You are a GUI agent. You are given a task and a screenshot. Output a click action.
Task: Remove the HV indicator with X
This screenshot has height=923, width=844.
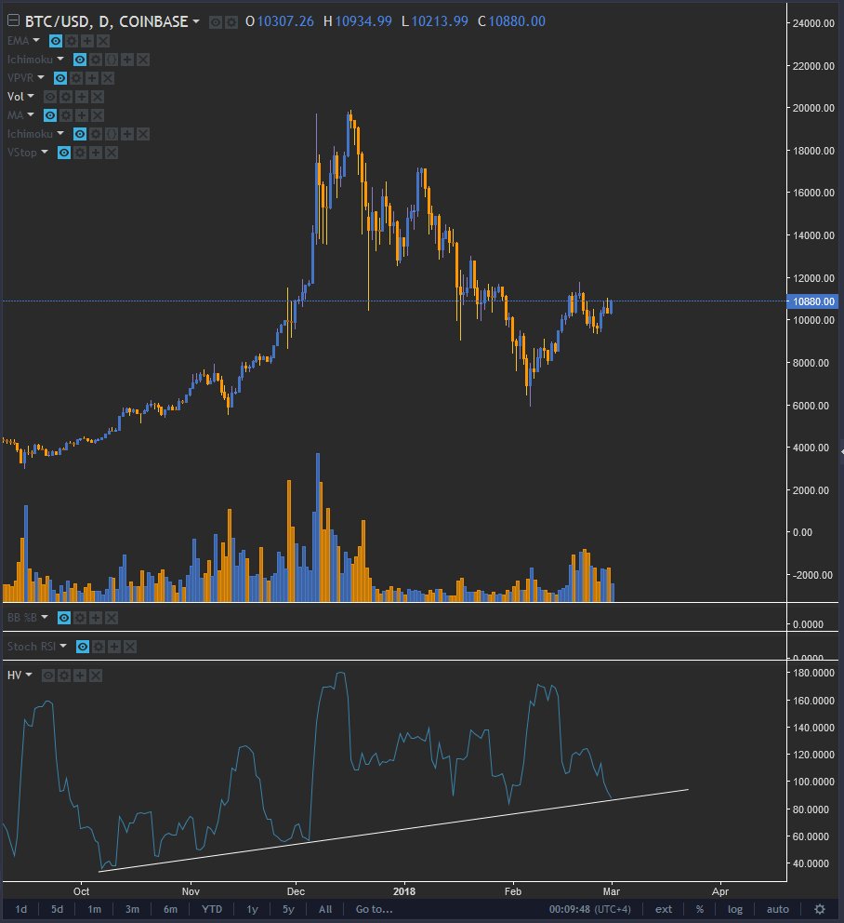96,676
